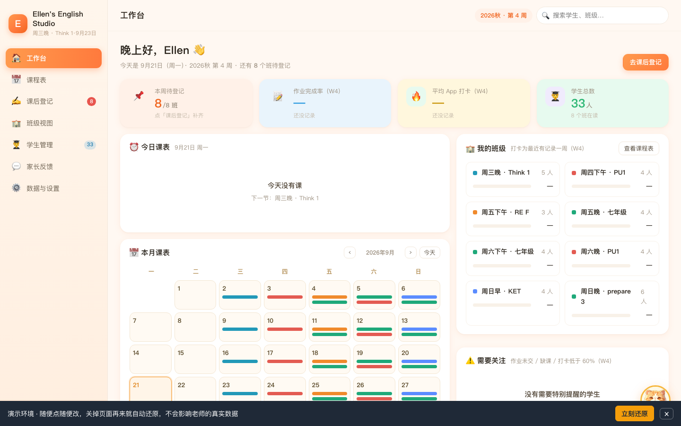Open the 周日晚 · prepare 3 class card

tap(612, 303)
